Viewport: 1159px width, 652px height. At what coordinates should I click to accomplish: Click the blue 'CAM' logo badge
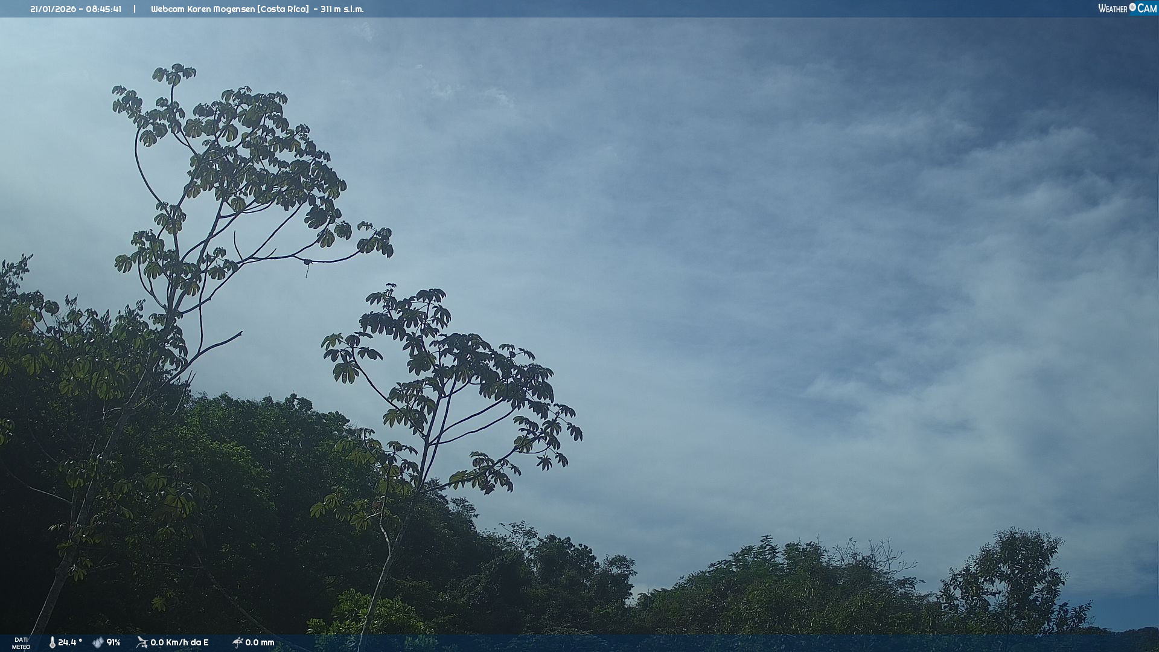click(x=1147, y=8)
